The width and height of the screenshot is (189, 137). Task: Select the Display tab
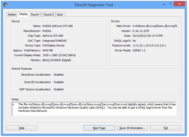point(24,14)
